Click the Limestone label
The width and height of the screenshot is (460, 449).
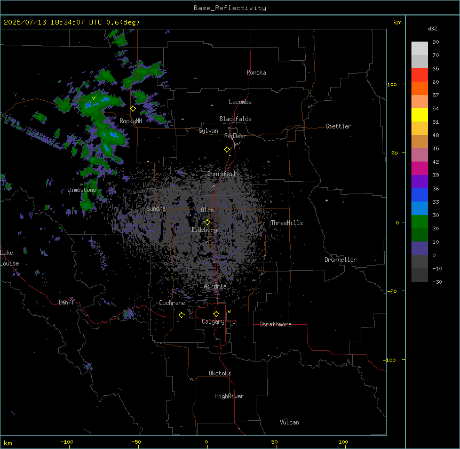(x=82, y=190)
